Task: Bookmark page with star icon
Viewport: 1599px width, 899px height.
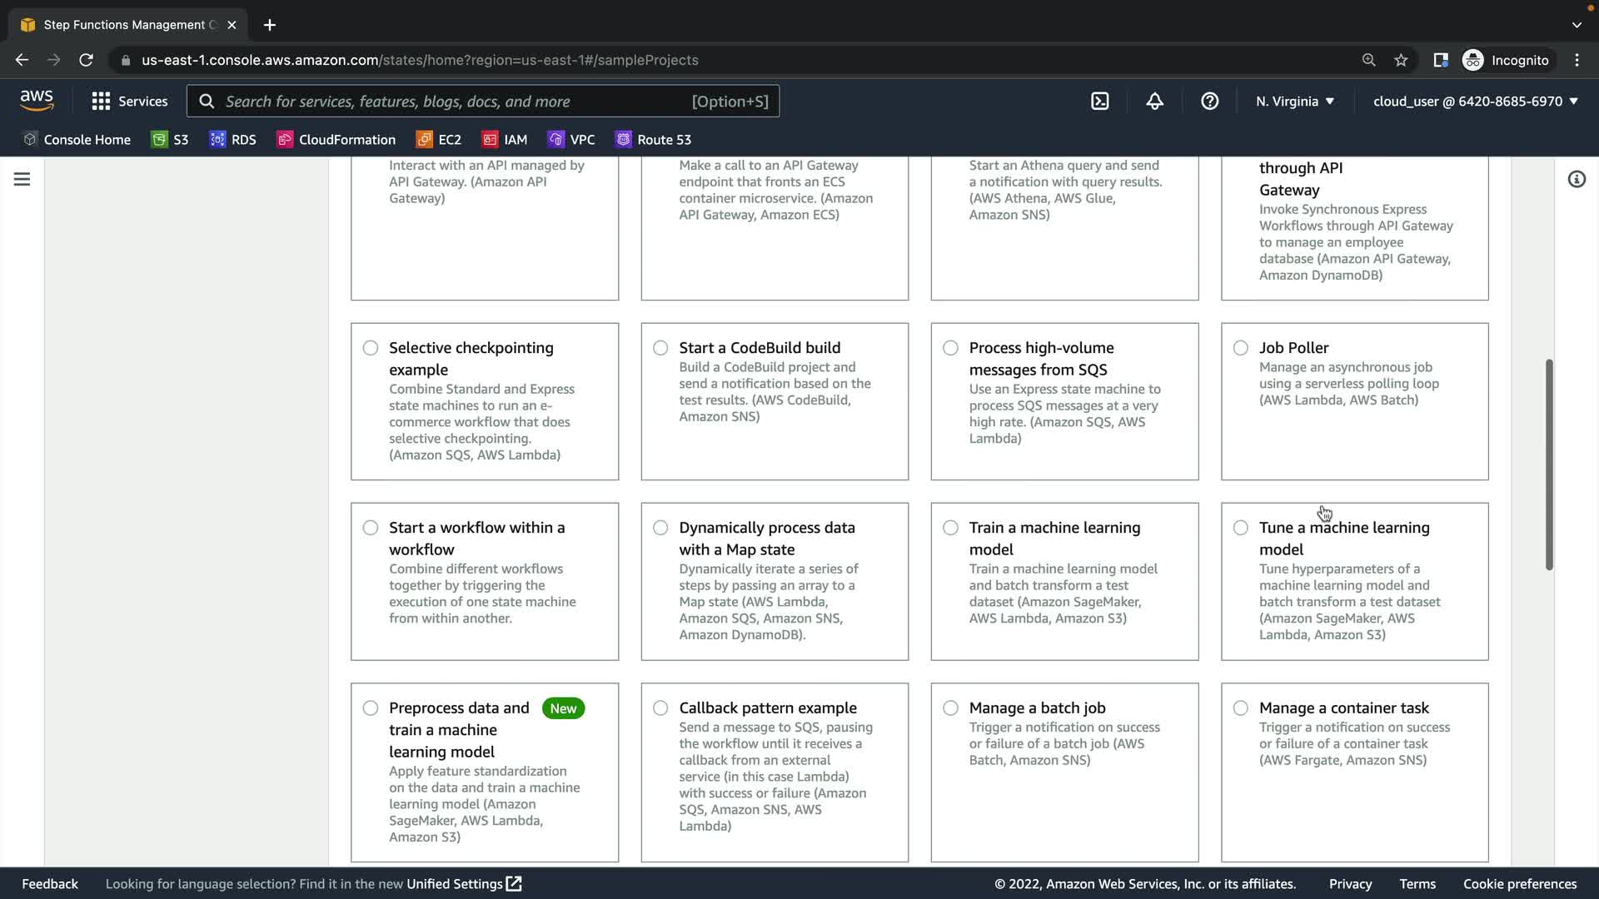Action: pyautogui.click(x=1401, y=60)
